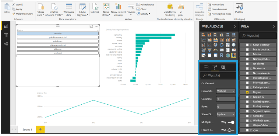Uncheck the Region field checkbox
The height and width of the screenshot is (136, 279).
coord(247,92)
